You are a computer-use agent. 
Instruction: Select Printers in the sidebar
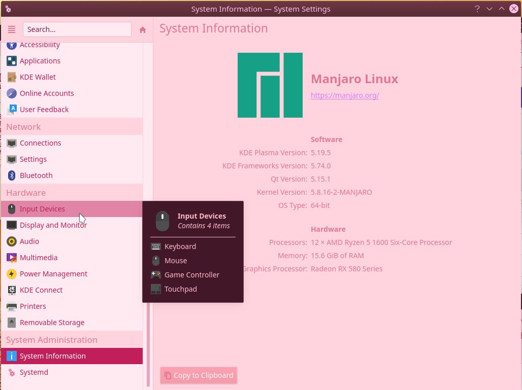[x=72, y=306]
